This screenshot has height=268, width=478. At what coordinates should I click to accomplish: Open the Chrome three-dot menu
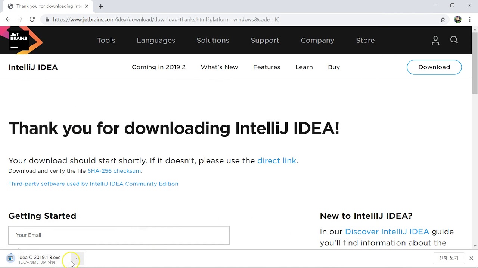click(469, 19)
